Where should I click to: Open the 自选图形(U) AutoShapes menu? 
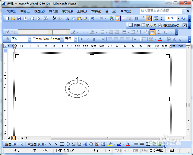(x=37, y=144)
